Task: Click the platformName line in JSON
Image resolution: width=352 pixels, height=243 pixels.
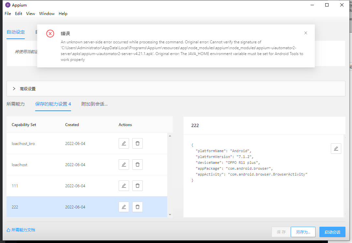Action: pos(224,151)
